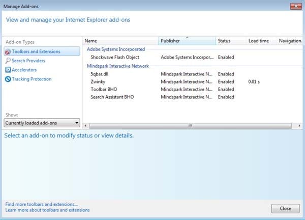This screenshot has height=220, width=305.
Task: Click the Accelerators arrow icon
Action: click(x=8, y=70)
